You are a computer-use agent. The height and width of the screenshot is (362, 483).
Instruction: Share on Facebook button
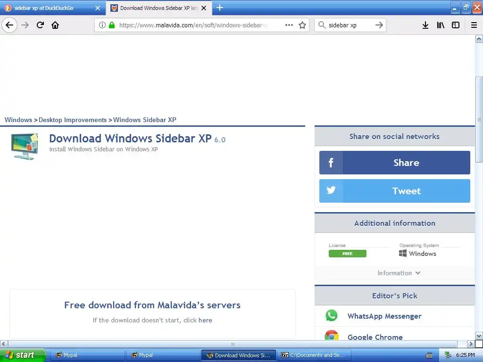tap(395, 163)
